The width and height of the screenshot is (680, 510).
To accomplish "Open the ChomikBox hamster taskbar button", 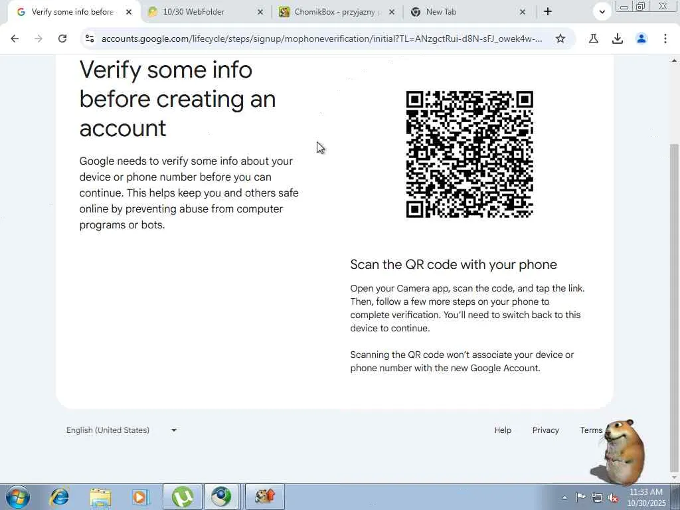I will point(265,497).
